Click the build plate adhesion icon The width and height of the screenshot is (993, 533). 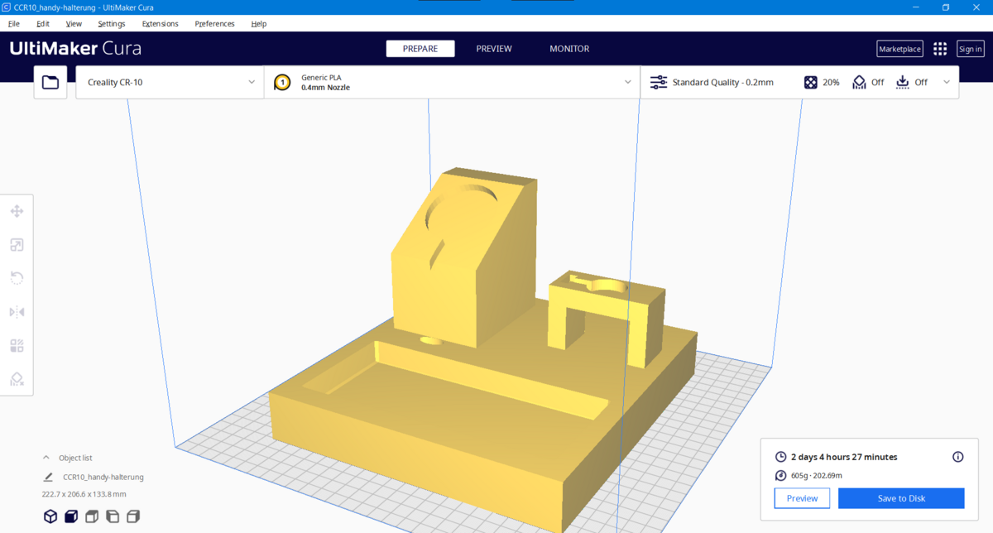click(903, 82)
